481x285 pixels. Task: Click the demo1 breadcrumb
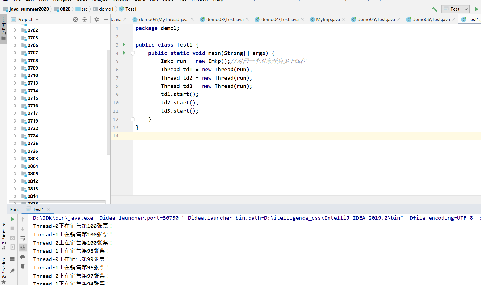(103, 9)
